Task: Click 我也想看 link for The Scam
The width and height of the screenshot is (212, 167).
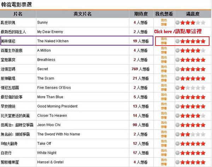Action: tap(164, 78)
